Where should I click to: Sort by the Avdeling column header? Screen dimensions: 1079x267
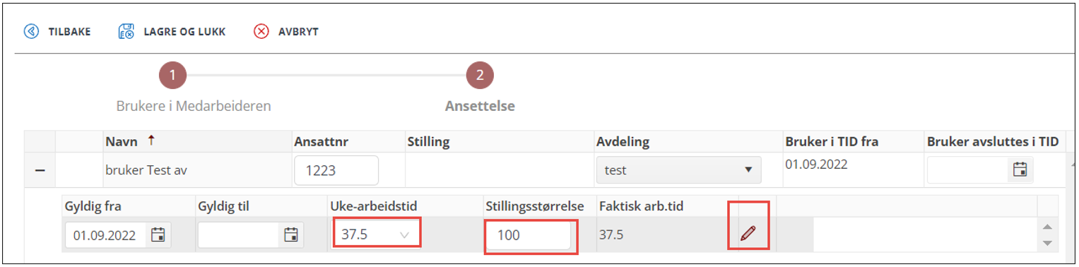pos(623,141)
